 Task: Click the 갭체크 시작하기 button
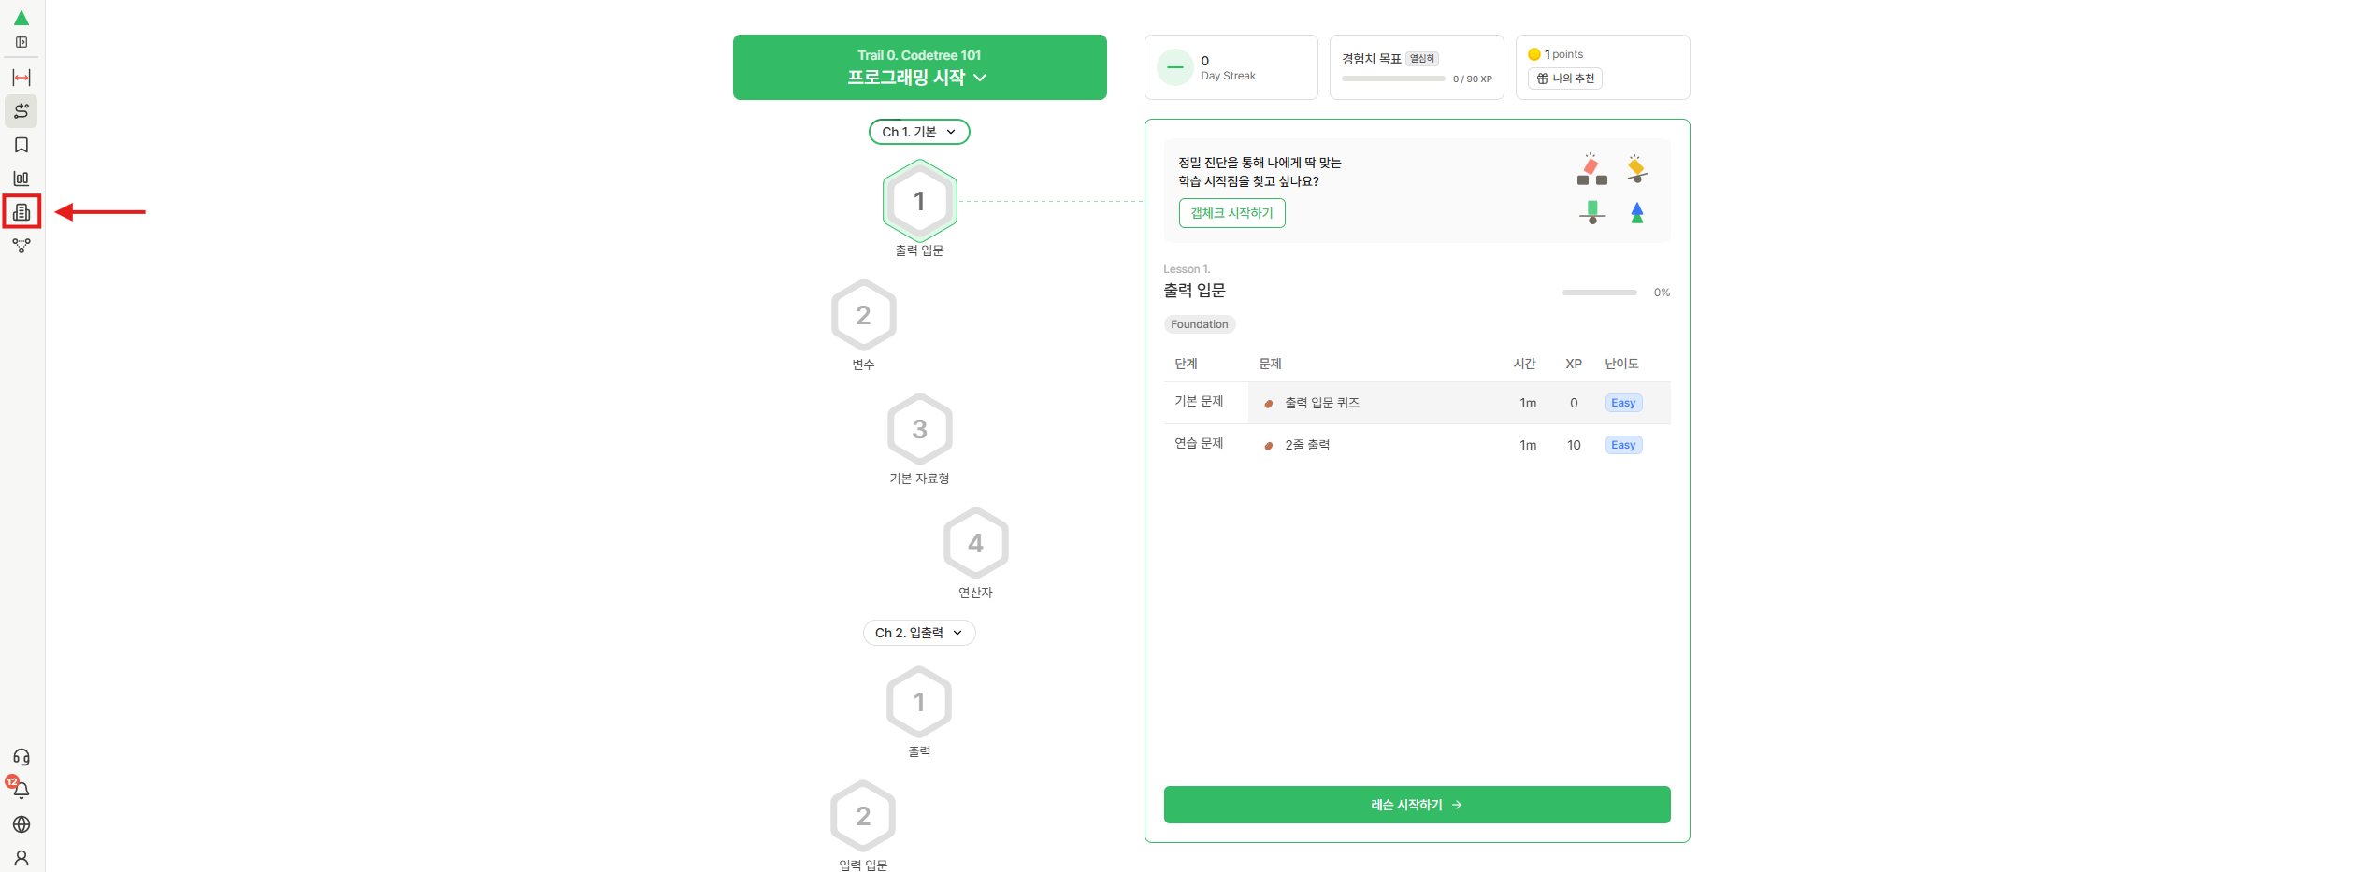pos(1231,213)
